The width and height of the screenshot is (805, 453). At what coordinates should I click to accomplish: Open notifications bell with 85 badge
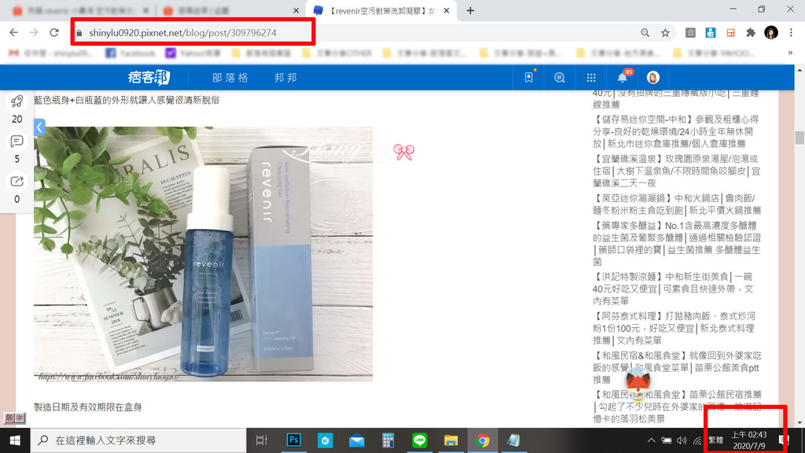pos(623,77)
